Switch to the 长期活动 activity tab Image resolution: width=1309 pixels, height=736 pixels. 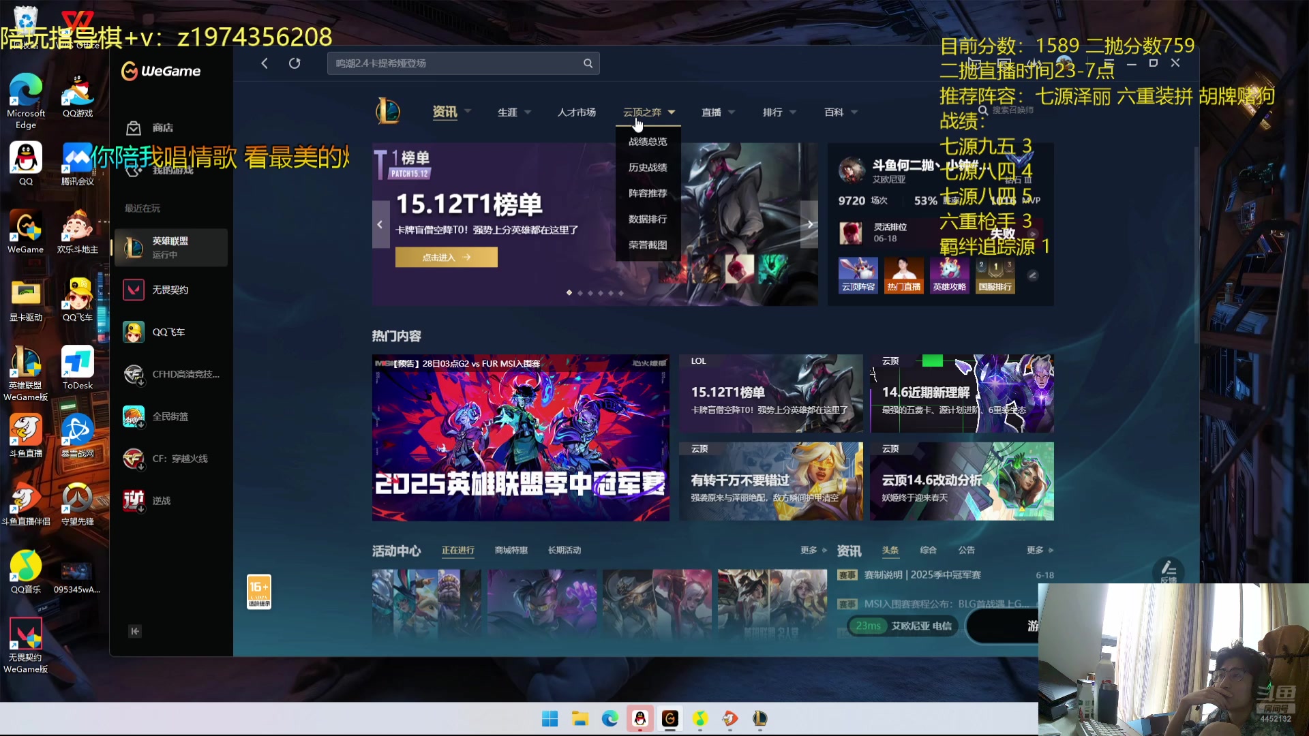[565, 551]
